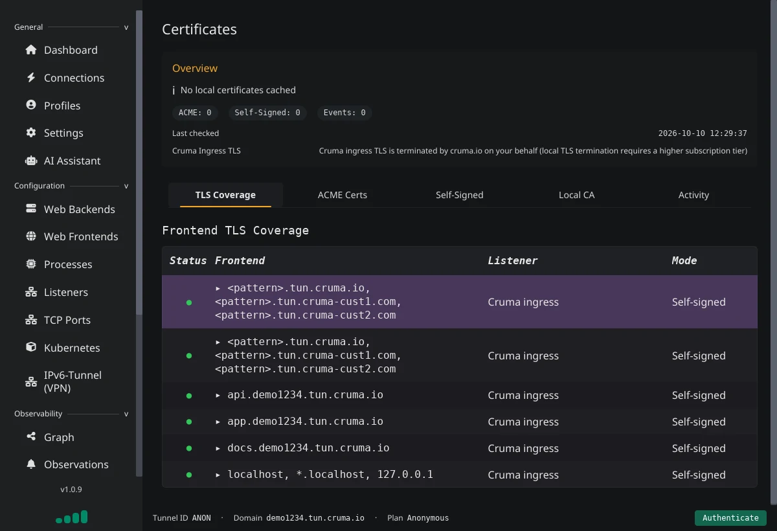
Task: Click the v1.0.9 version label
Action: (71, 490)
